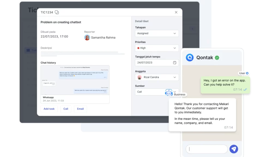The height and width of the screenshot is (157, 279).
Task: Click the Detail tiket heading
Action: click(x=142, y=21)
